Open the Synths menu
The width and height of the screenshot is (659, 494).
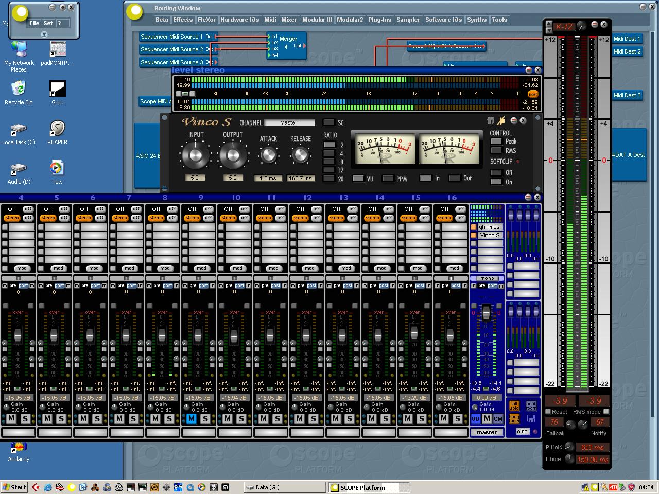(477, 20)
